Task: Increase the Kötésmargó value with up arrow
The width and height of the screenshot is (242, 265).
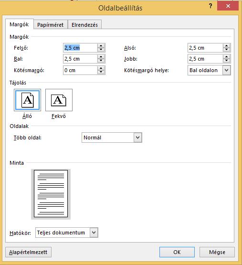Action: coord(101,68)
